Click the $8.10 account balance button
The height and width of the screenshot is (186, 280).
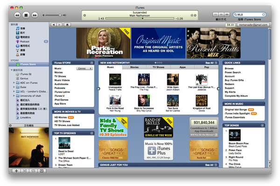[x=230, y=25]
